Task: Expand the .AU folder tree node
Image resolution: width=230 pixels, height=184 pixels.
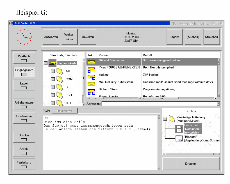Action: click(53, 71)
